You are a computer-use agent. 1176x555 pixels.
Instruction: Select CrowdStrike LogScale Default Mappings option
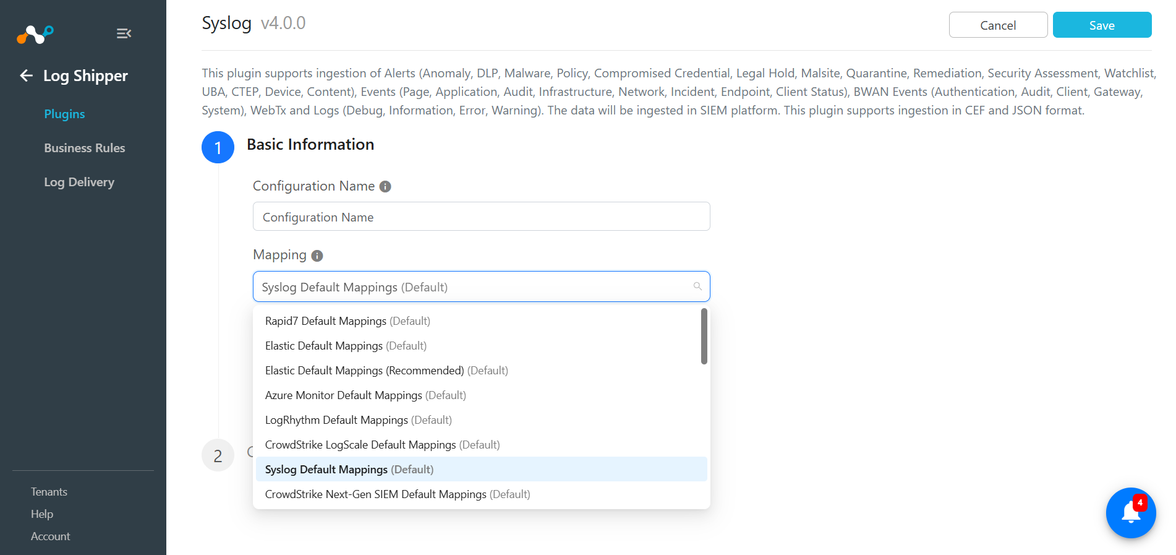pyautogui.click(x=481, y=444)
